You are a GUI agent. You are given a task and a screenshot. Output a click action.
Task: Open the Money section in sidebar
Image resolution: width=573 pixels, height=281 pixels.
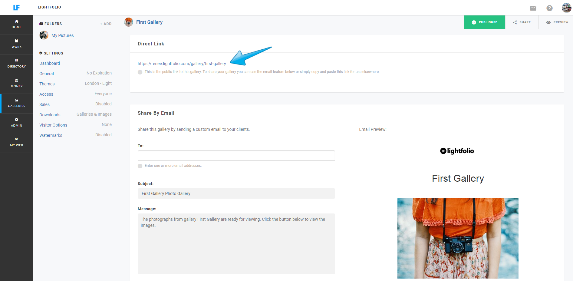coord(17,83)
